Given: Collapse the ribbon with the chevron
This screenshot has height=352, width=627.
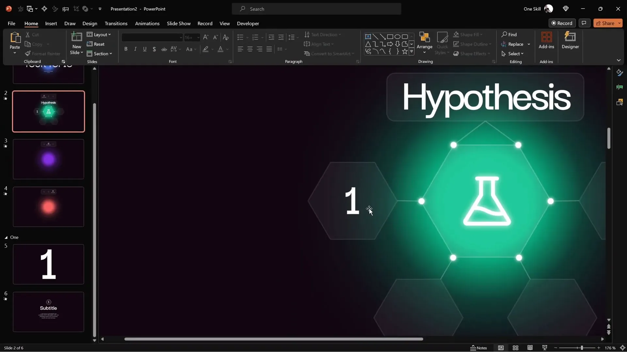Looking at the screenshot, I should 619,60.
